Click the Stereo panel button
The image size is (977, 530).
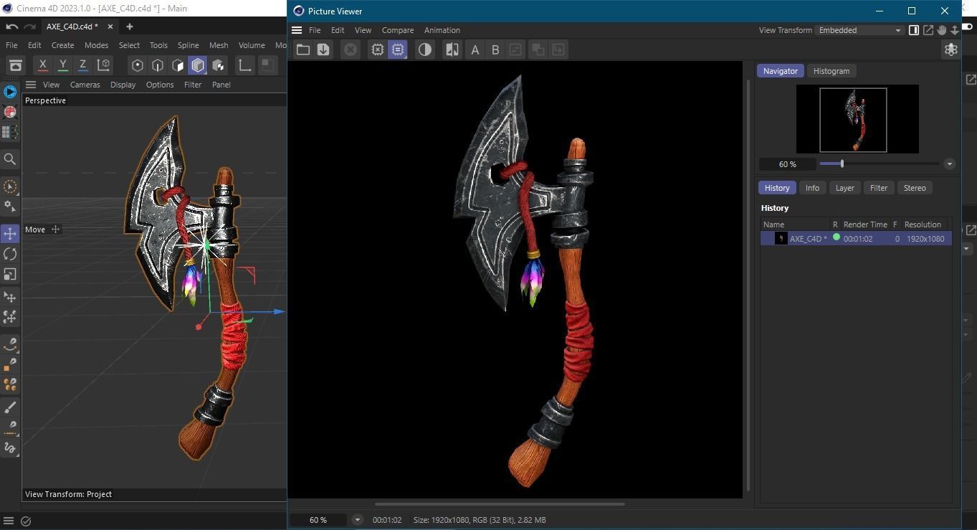[x=915, y=187]
